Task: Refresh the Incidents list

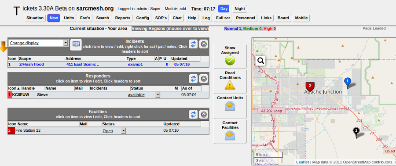Action: tap(193, 44)
